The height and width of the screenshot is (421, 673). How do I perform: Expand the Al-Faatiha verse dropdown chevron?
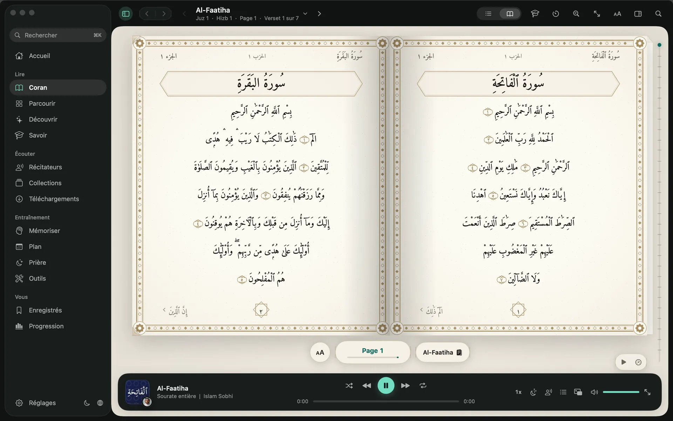(305, 14)
